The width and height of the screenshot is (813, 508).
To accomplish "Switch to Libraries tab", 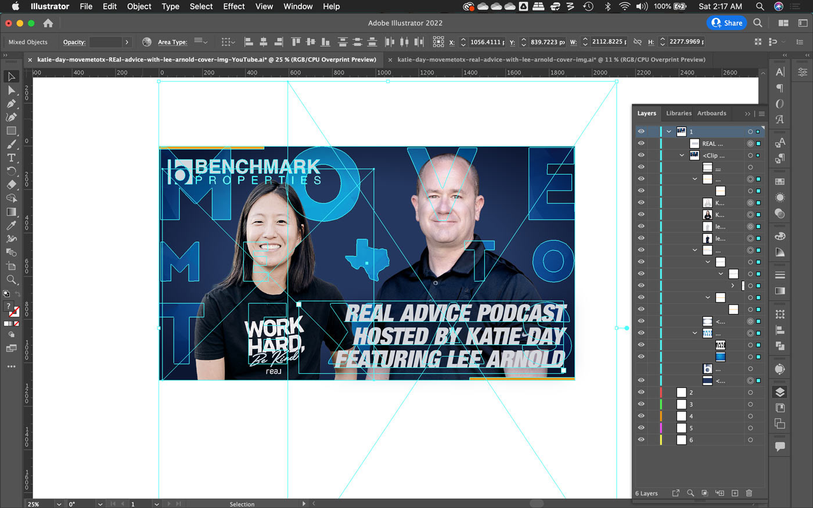I will 678,113.
